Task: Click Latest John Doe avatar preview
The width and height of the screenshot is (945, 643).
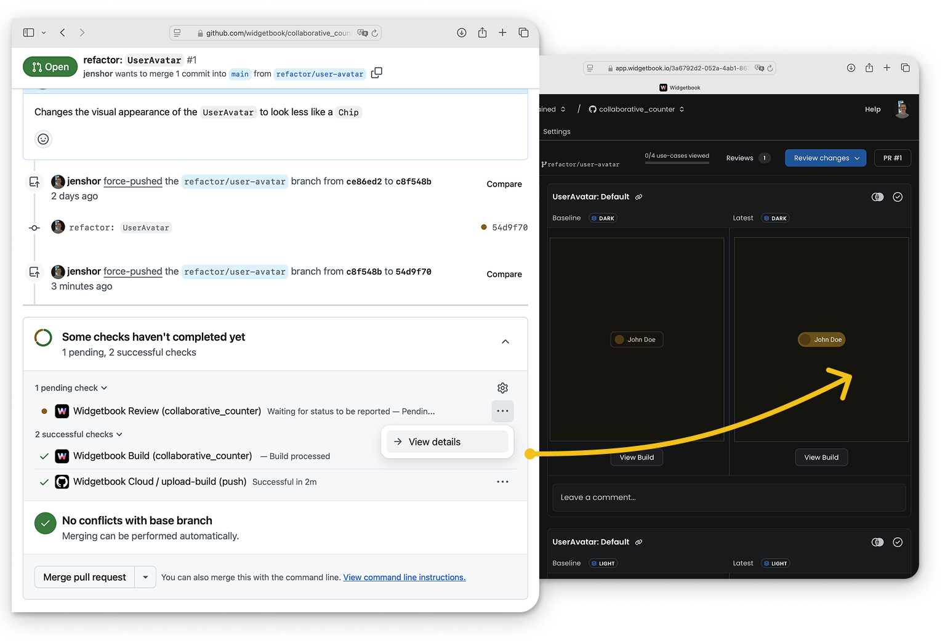Action: 821,339
